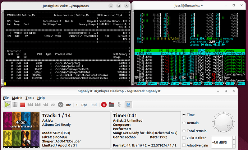Click the Time: 0:41 display
Screen dimensions: 248x150
(125, 116)
